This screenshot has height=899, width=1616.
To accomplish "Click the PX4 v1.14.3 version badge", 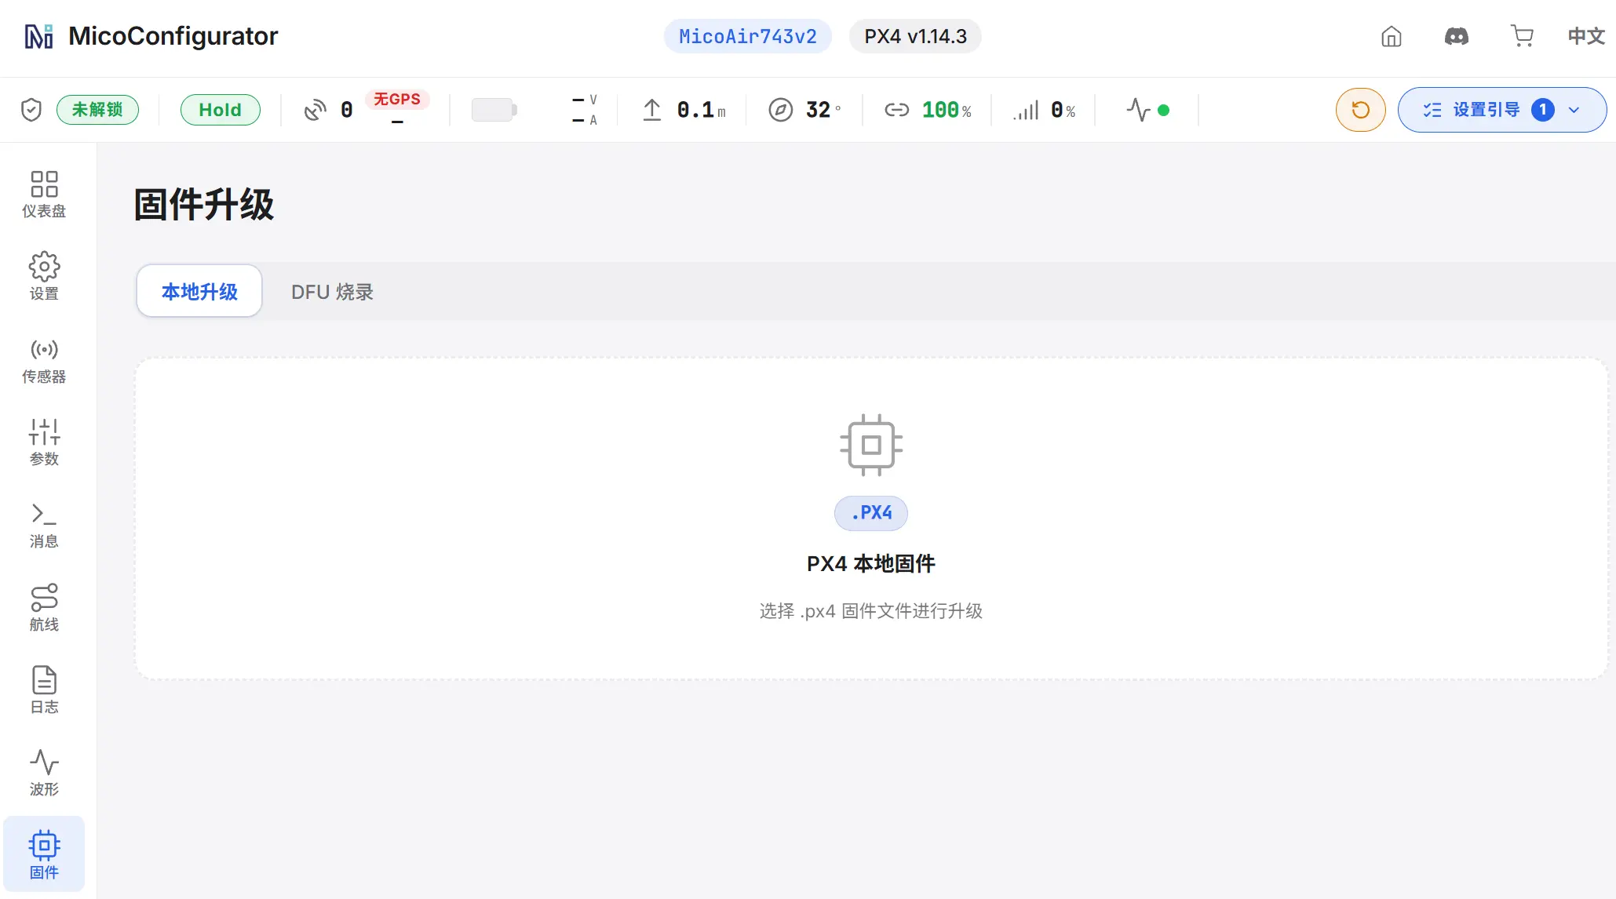I will pyautogui.click(x=915, y=36).
